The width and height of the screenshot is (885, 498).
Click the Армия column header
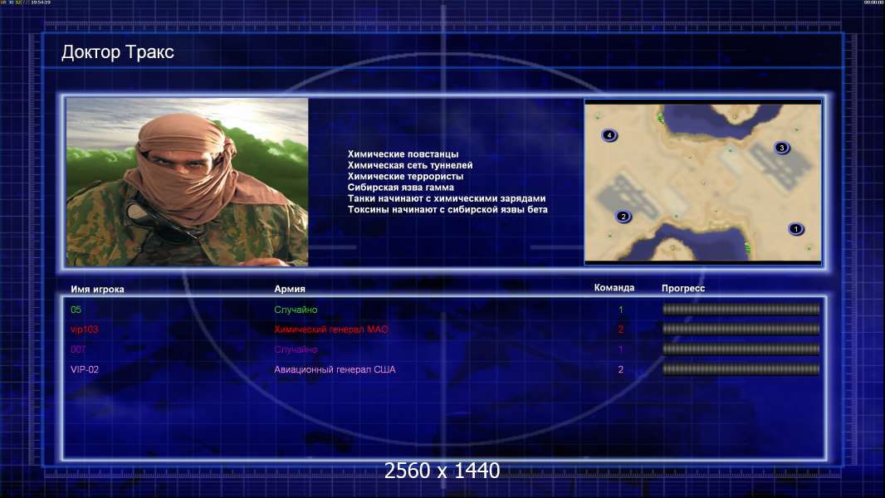pos(290,289)
